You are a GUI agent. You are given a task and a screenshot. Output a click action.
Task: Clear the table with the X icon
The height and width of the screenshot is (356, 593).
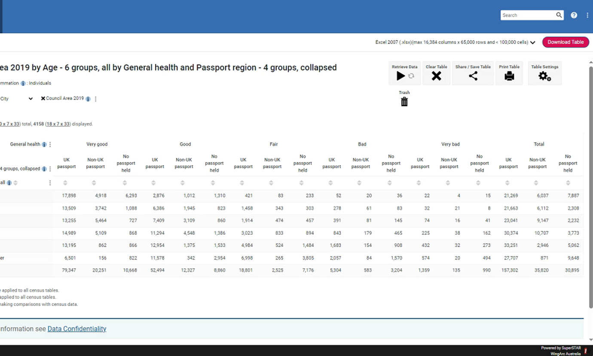point(436,76)
